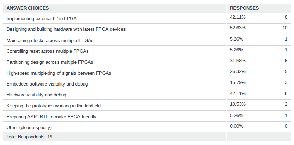Click the ANSWER CHOICES column header
The width and height of the screenshot is (294, 145).
coord(28,8)
